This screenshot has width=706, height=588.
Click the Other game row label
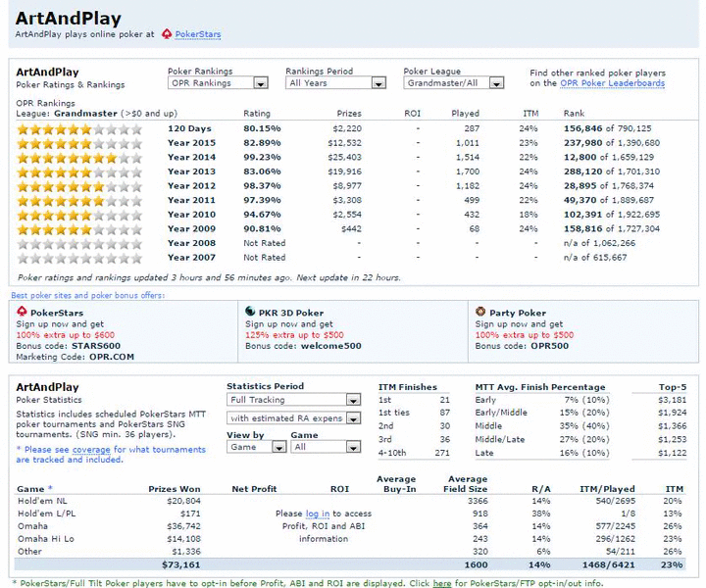pyautogui.click(x=29, y=552)
